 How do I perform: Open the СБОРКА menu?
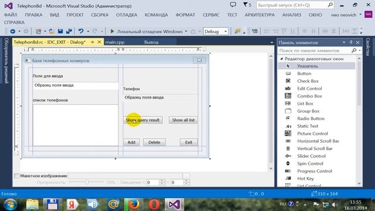point(100,15)
